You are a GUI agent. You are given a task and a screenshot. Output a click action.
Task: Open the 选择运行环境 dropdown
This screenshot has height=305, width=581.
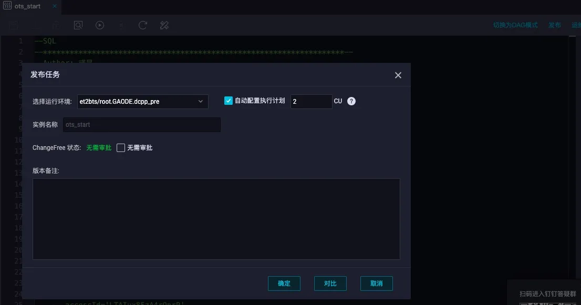point(143,101)
